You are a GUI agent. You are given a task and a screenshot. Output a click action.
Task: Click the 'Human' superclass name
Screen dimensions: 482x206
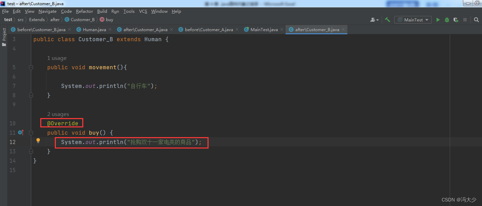click(x=153, y=39)
